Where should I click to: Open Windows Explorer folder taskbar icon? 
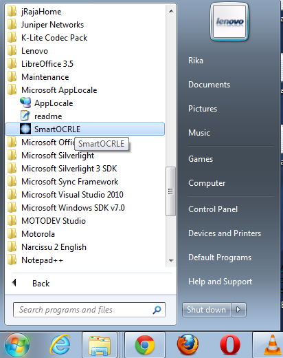[100, 346]
